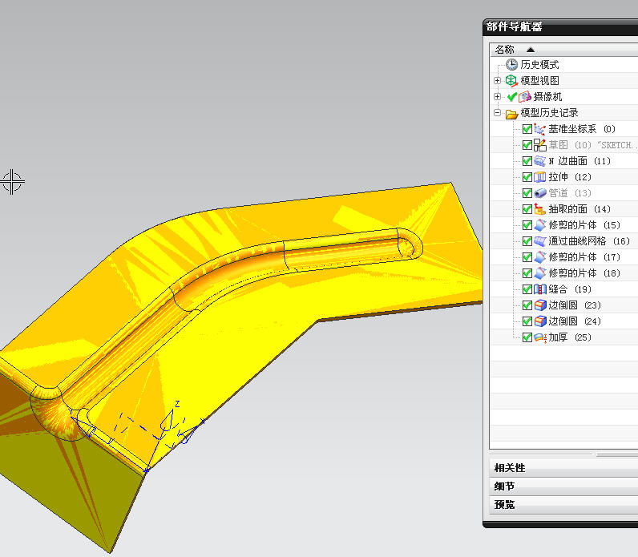Click the 修剪的片体 (17) icon
The image size is (638, 557).
pos(539,257)
